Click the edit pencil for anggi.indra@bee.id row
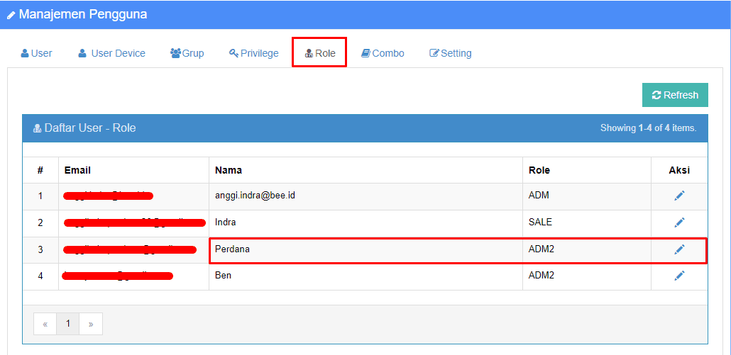731x355 pixels. coord(679,196)
